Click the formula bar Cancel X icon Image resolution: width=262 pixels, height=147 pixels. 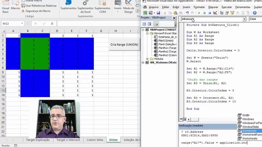click(x=36, y=24)
